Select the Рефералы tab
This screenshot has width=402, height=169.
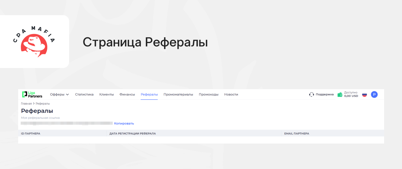(149, 94)
